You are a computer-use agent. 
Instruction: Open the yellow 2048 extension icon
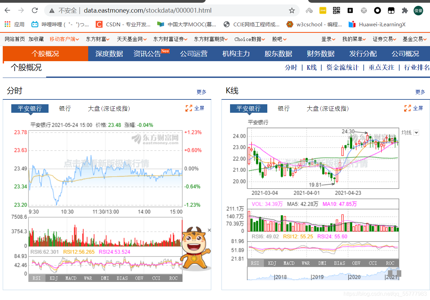coord(323,11)
